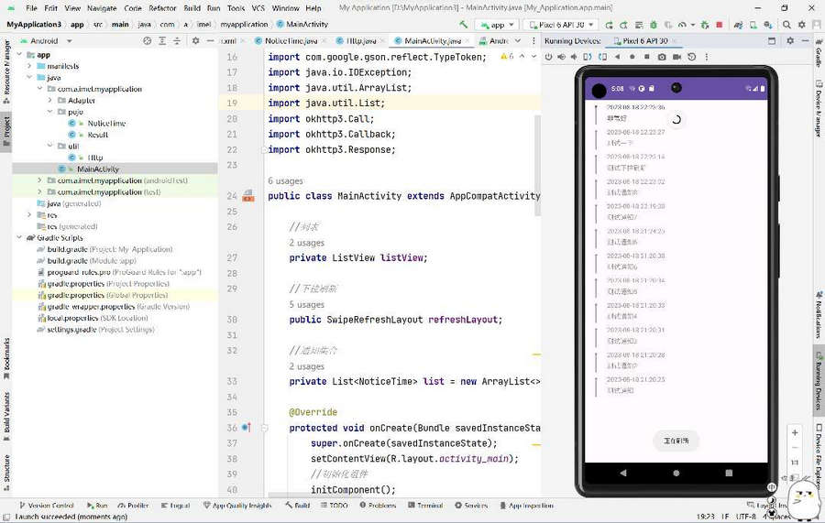The image size is (825, 523).
Task: Click the Project panel settings gear
Action: point(195,41)
